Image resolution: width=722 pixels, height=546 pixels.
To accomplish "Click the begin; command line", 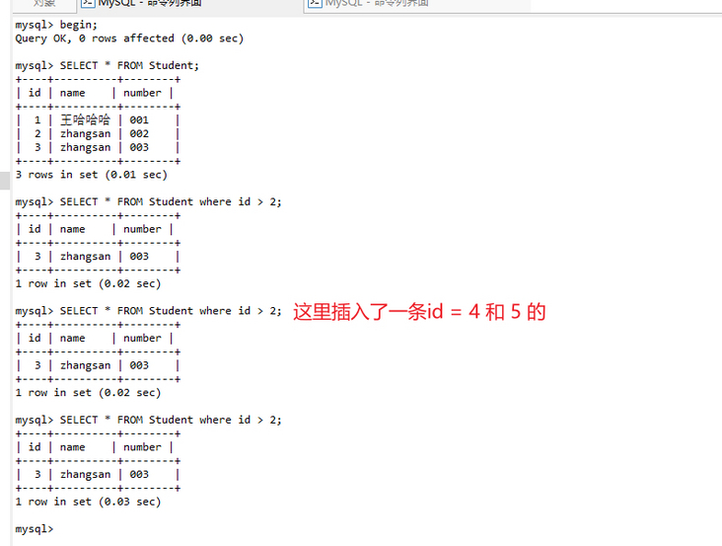I will coord(56,25).
